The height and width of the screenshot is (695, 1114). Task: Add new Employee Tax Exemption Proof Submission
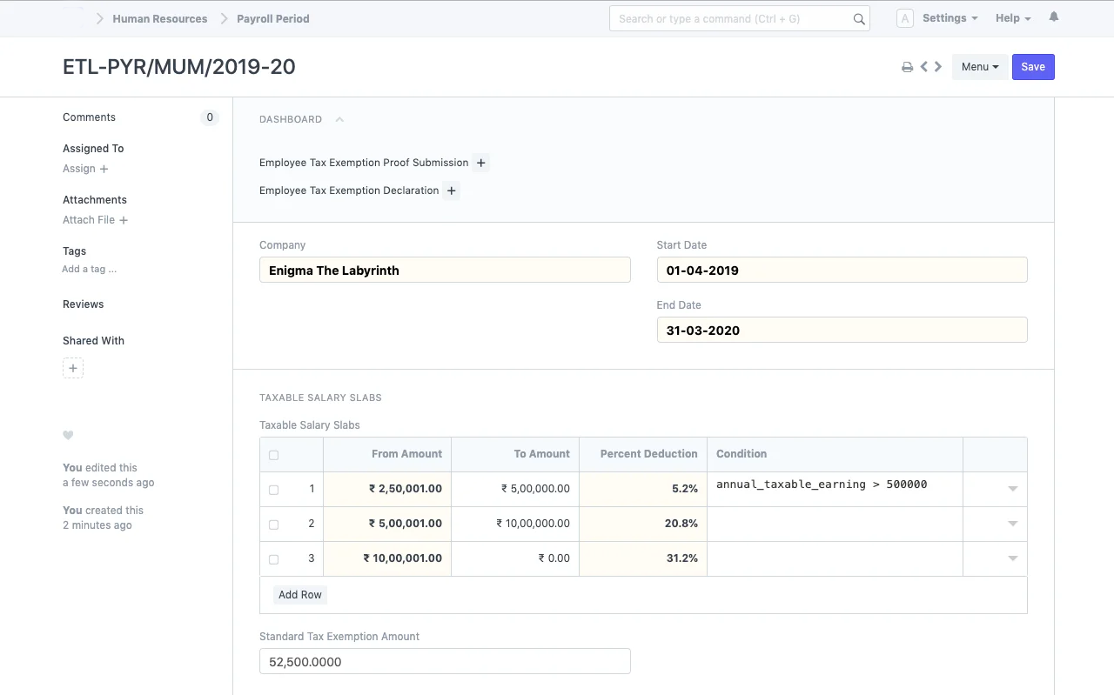click(x=480, y=163)
